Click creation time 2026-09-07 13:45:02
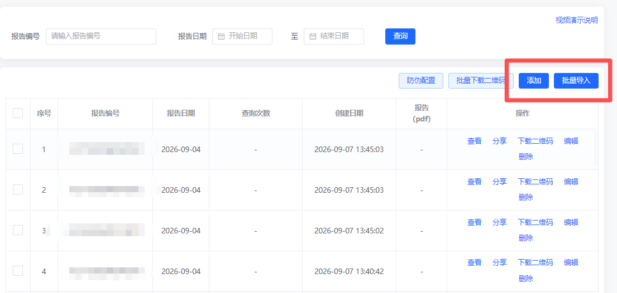This screenshot has height=293, width=617. tap(349, 231)
